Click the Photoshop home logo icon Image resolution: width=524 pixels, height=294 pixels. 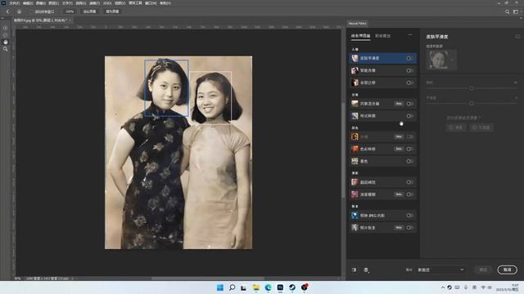(3, 3)
